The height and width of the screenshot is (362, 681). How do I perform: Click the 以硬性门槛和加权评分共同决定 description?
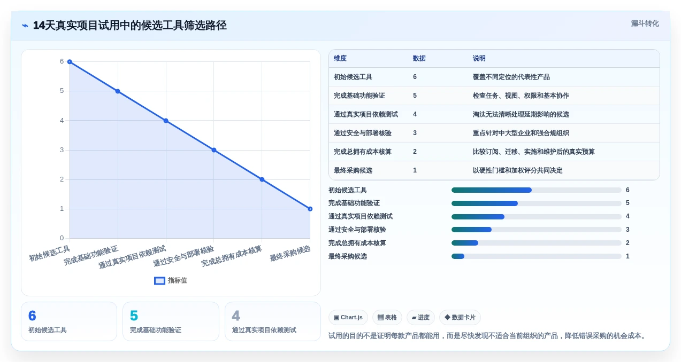(x=518, y=170)
